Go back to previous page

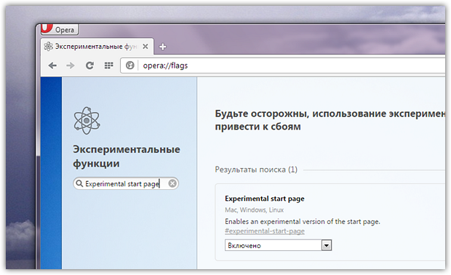(x=52, y=65)
